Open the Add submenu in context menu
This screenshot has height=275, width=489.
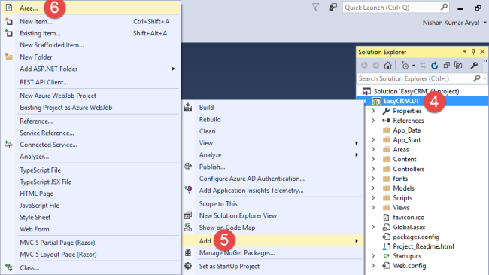click(x=272, y=240)
